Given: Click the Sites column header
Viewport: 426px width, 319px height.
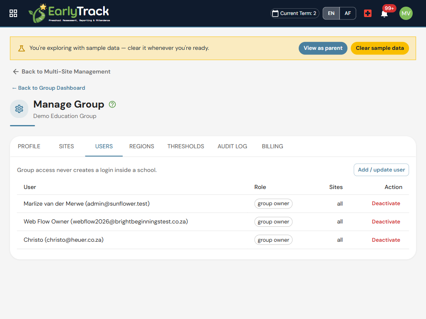Looking at the screenshot, I should (336, 187).
